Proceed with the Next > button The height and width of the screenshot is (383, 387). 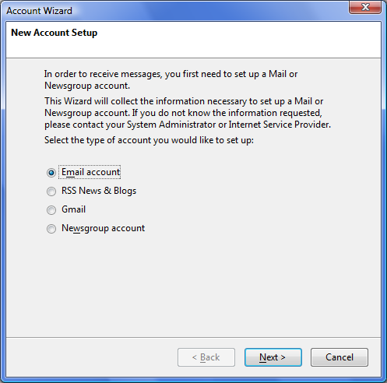[x=273, y=357]
